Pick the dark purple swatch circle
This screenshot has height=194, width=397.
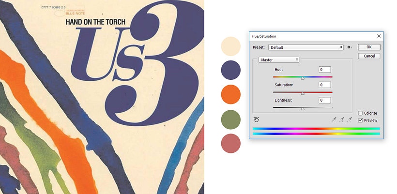coord(230,70)
